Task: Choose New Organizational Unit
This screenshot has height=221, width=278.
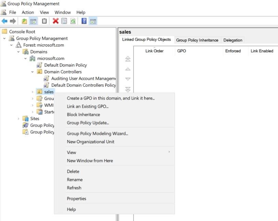Action: 114,142
